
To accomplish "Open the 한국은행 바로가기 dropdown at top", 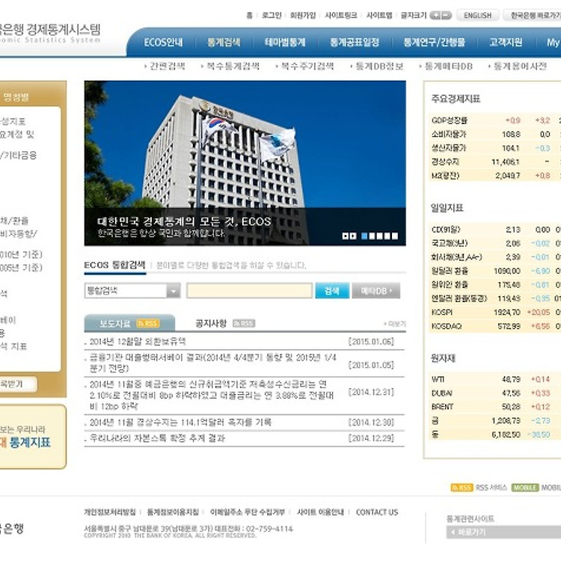I will point(533,15).
